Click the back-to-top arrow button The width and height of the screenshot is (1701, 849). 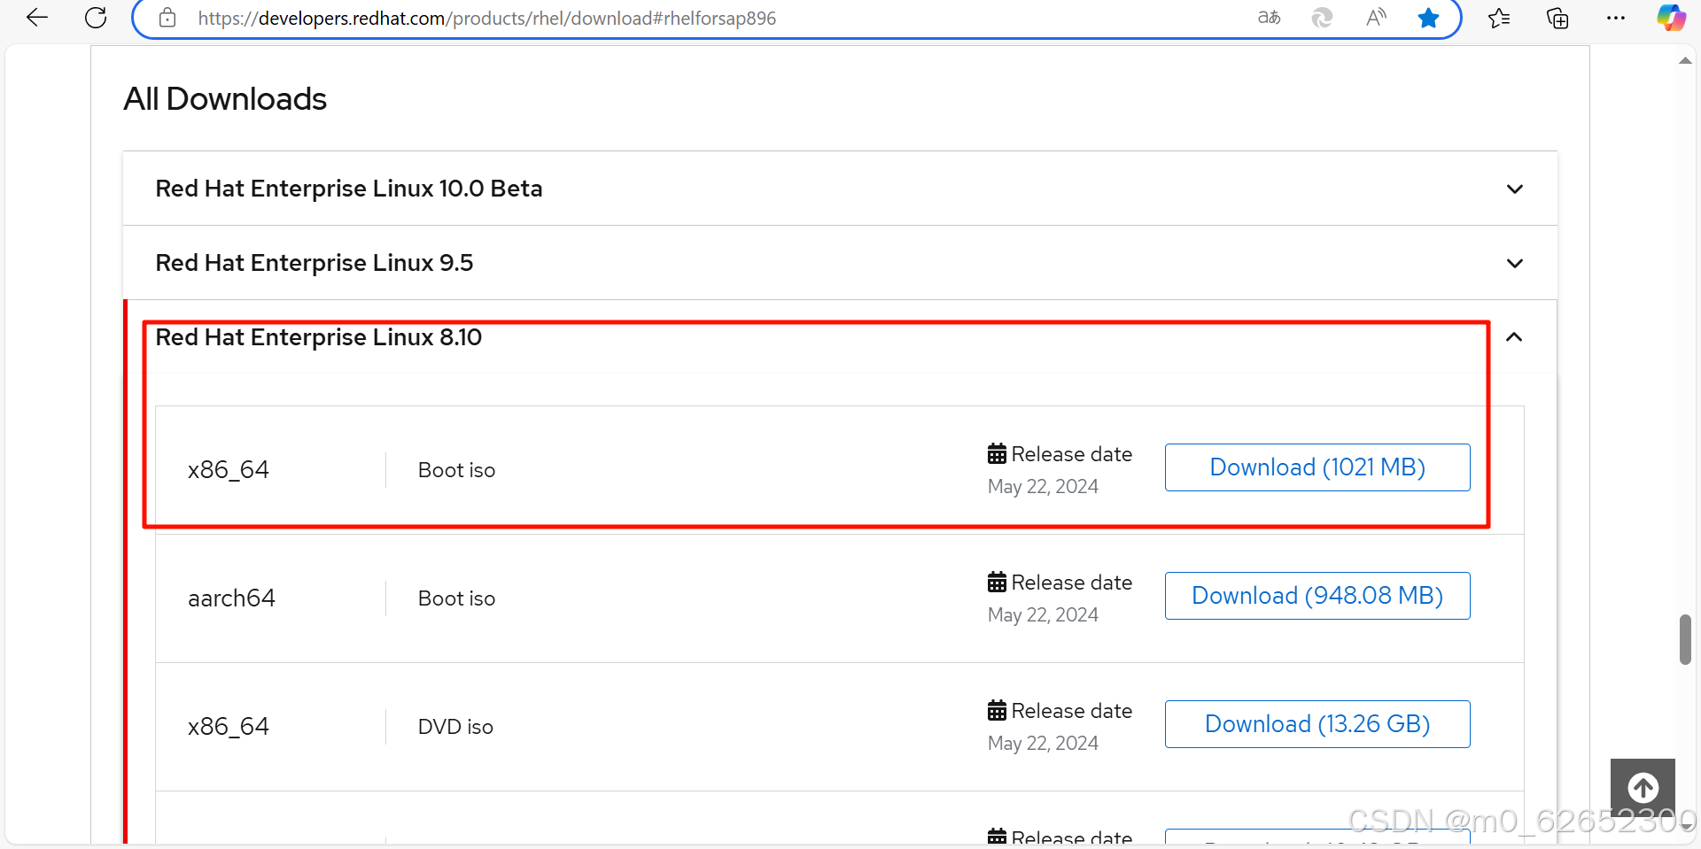pyautogui.click(x=1643, y=787)
